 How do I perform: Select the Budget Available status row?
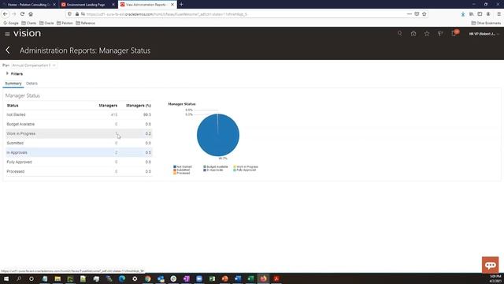tap(79, 125)
